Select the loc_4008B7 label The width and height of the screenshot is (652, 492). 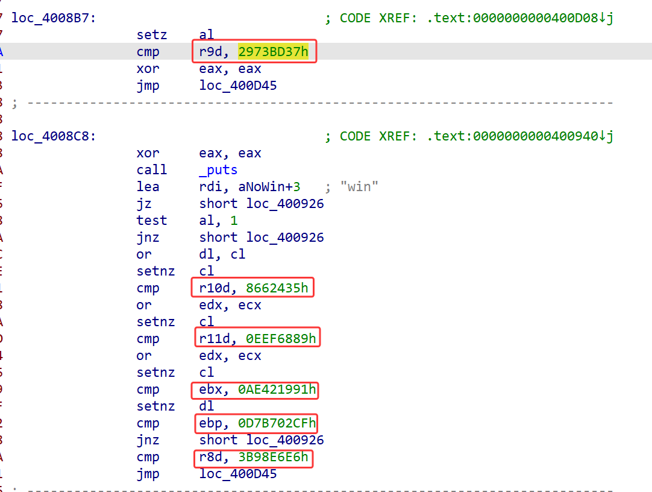click(53, 18)
